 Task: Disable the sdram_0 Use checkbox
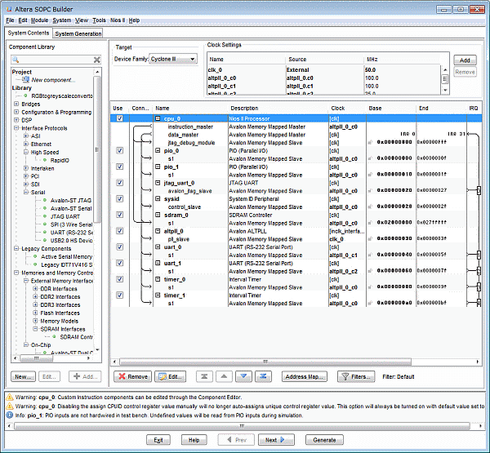coord(120,215)
